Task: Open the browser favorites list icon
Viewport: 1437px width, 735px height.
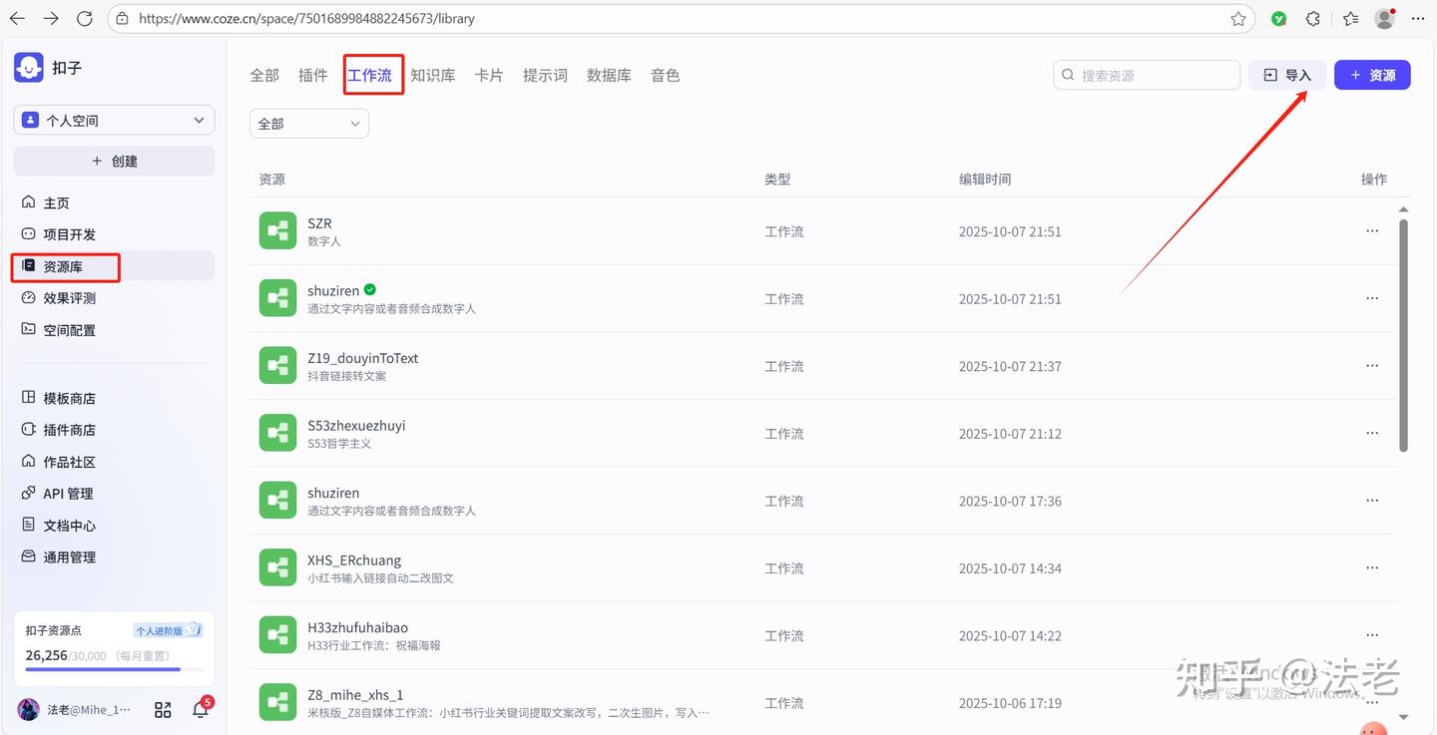Action: [x=1350, y=19]
